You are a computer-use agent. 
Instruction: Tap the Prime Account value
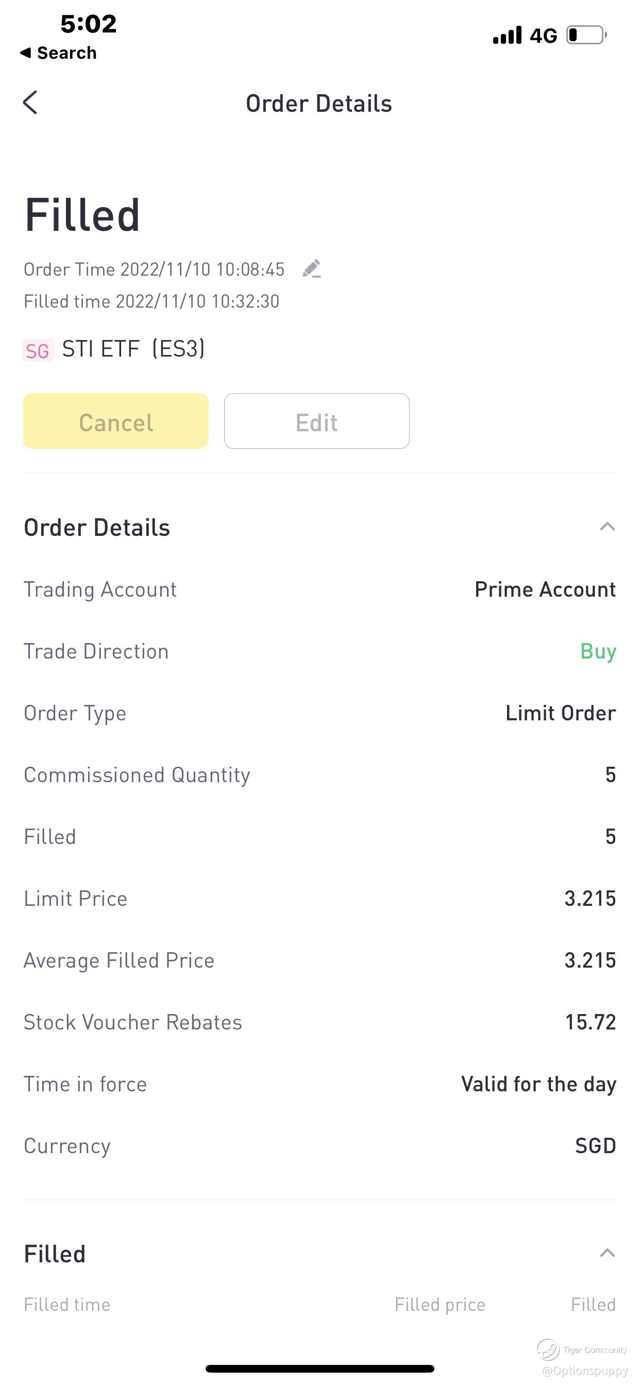[545, 589]
